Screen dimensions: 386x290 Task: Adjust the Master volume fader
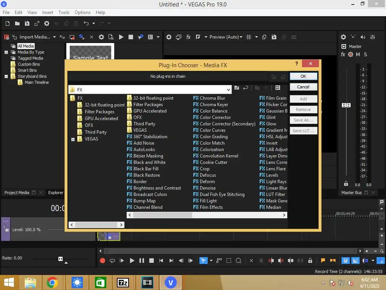(346, 105)
